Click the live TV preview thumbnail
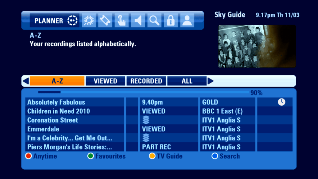This screenshot has height=179, width=318. 257,46
